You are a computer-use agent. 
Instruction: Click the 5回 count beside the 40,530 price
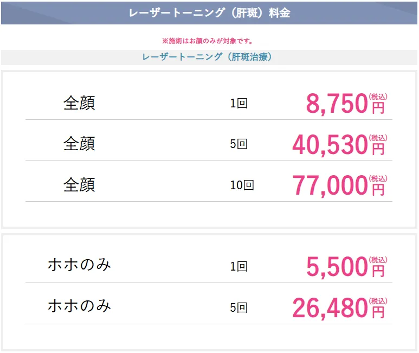tap(238, 144)
